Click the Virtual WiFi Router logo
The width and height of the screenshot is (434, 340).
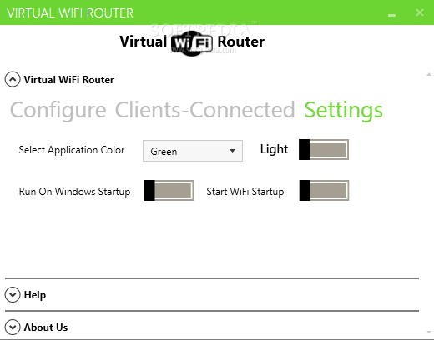(192, 42)
